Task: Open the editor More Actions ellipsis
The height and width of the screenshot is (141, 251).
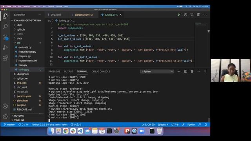Action: pos(205,15)
